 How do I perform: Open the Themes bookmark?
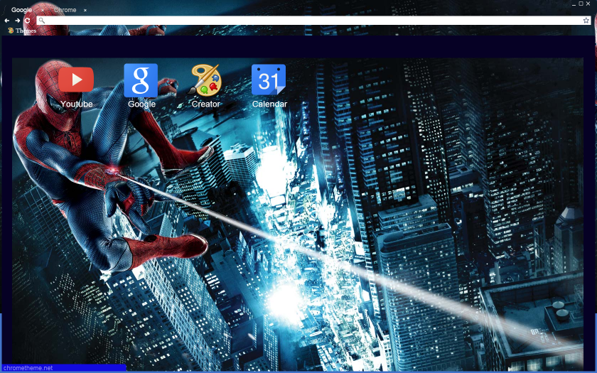pyautogui.click(x=23, y=31)
